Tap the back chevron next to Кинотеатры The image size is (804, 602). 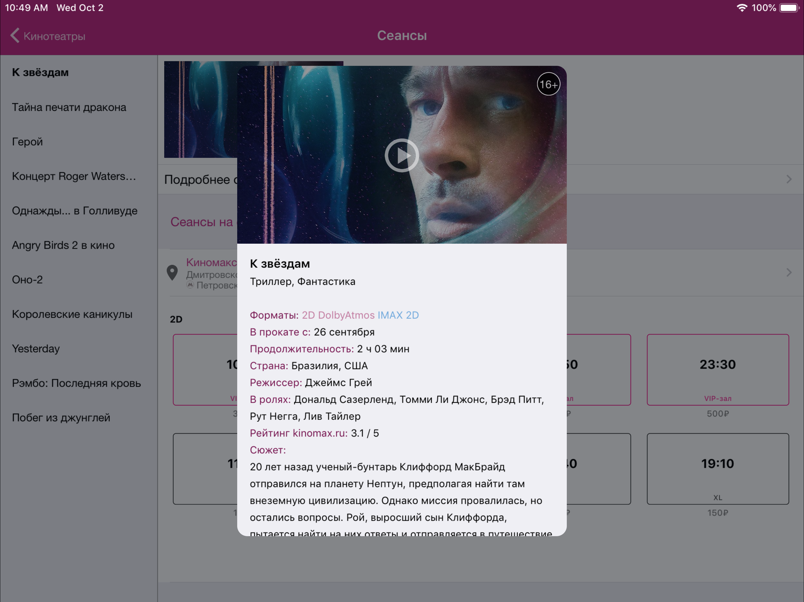click(x=14, y=36)
